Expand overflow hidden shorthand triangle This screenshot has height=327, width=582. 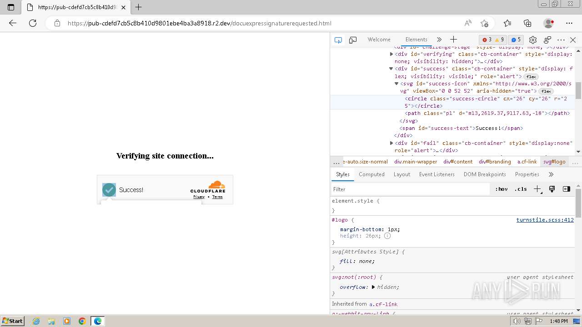click(373, 287)
